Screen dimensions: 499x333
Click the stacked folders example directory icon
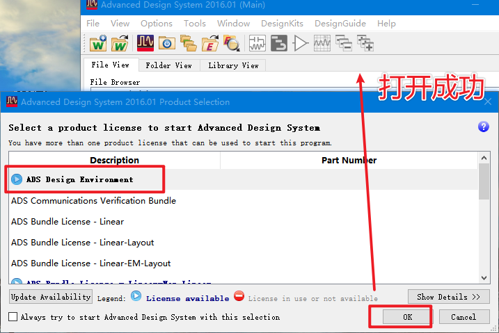click(189, 43)
